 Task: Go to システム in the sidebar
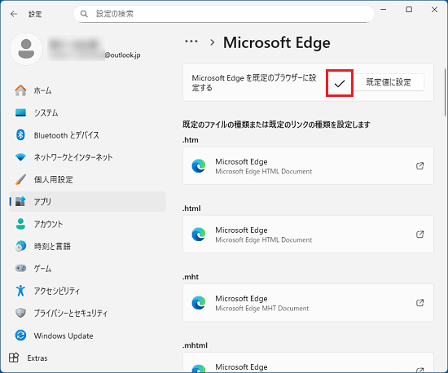[46, 113]
